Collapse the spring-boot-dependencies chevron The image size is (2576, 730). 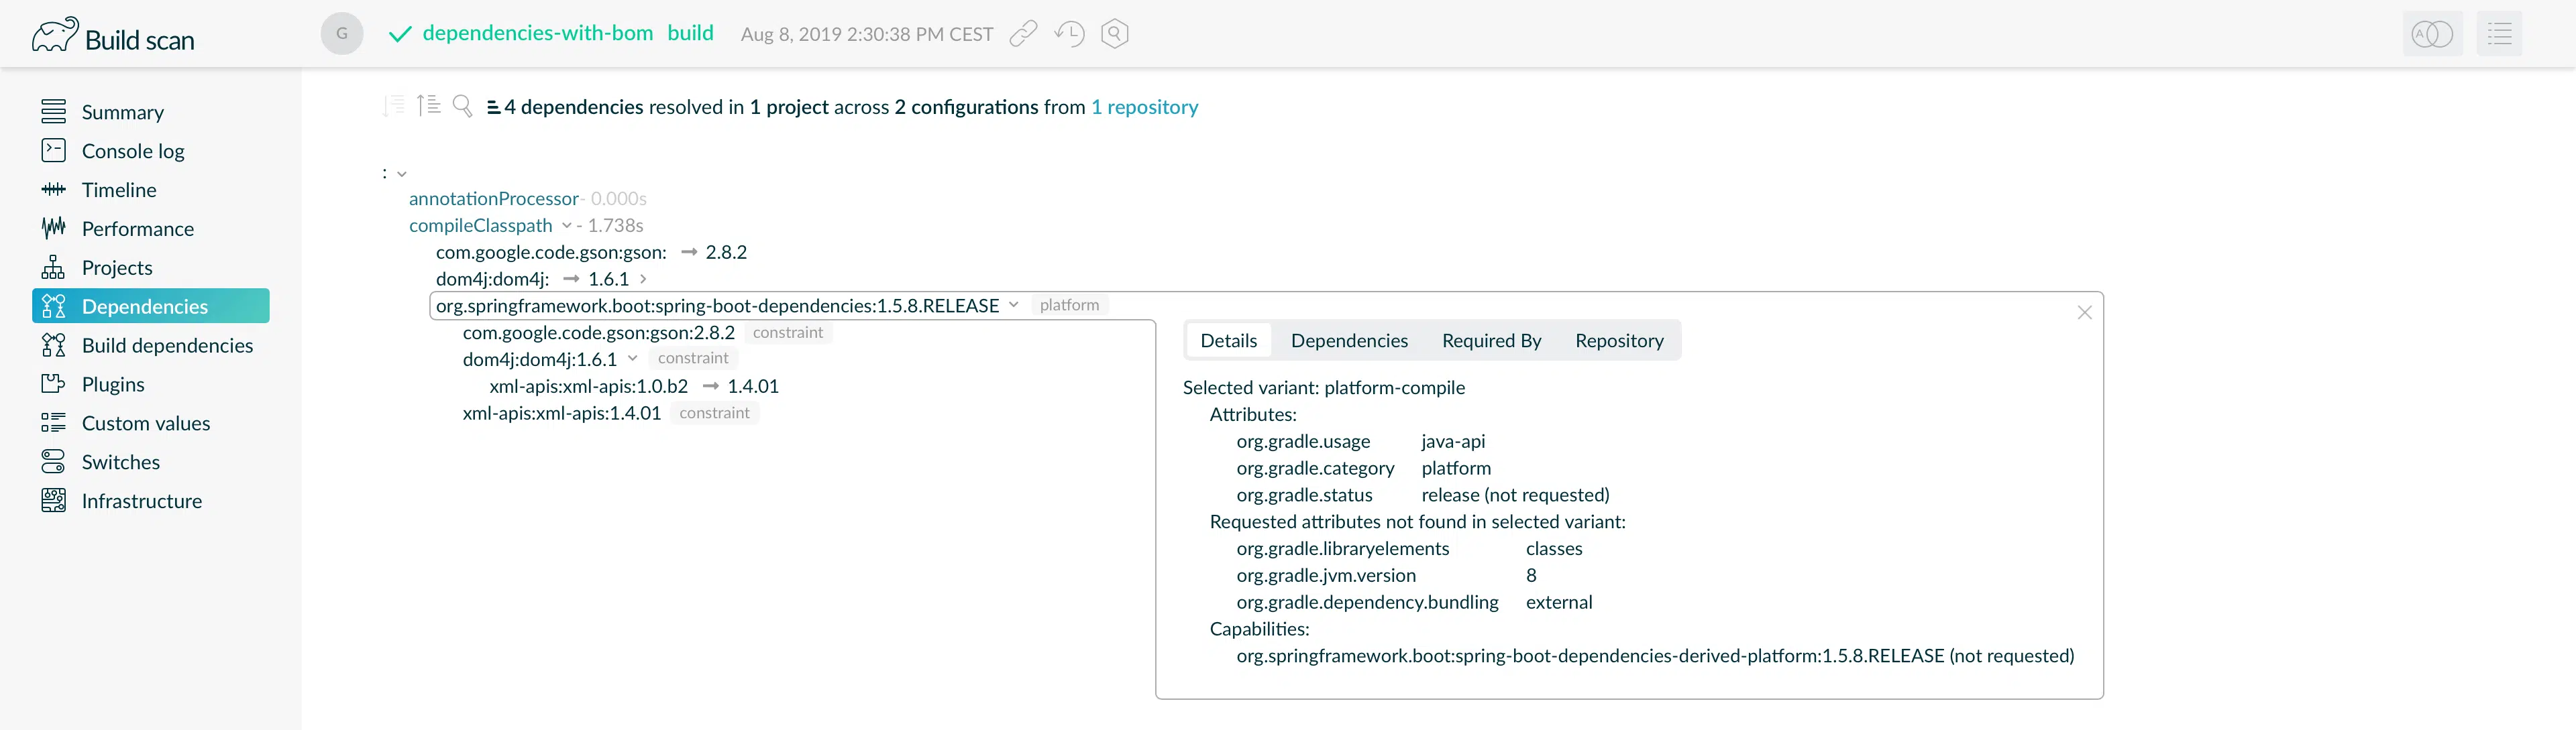tap(1014, 304)
